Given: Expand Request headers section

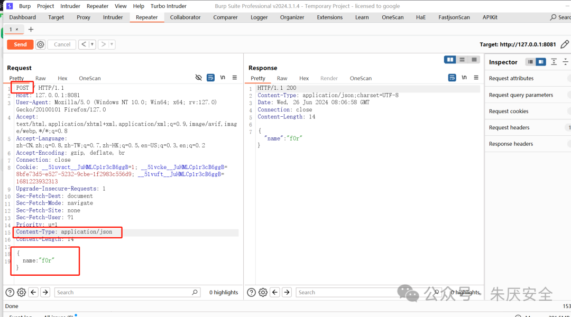Looking at the screenshot, I should 528,127.
